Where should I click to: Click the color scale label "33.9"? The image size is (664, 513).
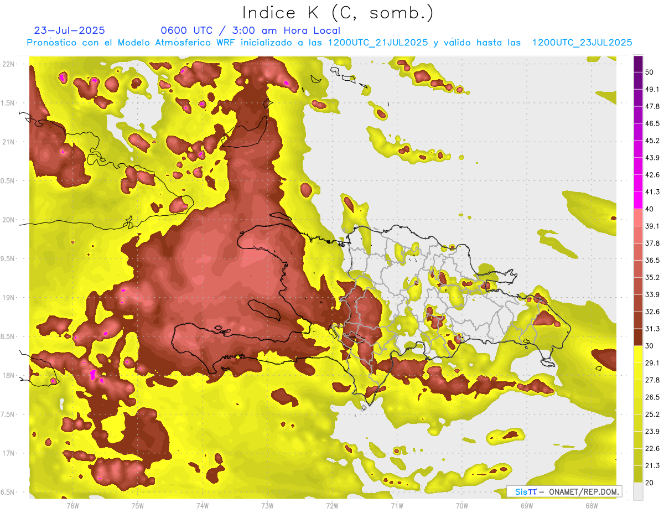point(652,294)
